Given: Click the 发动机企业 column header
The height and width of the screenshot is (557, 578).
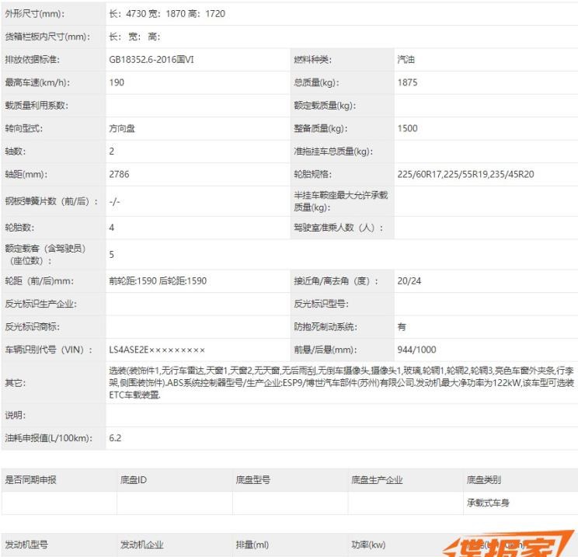Looking at the screenshot, I should (x=142, y=545).
